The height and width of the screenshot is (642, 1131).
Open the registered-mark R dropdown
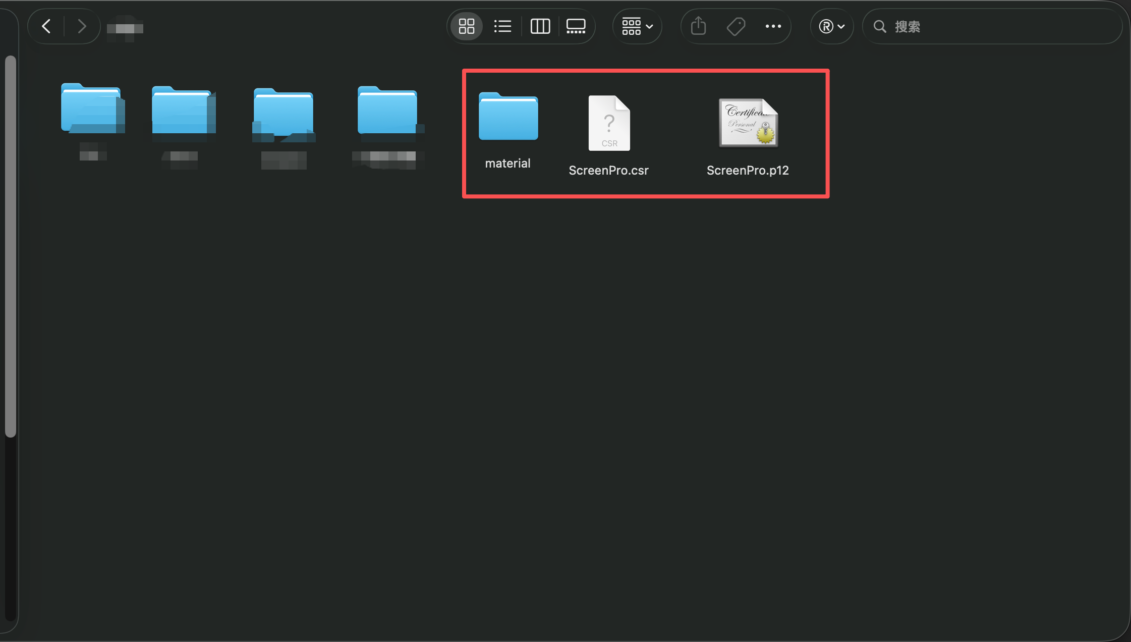coord(832,26)
